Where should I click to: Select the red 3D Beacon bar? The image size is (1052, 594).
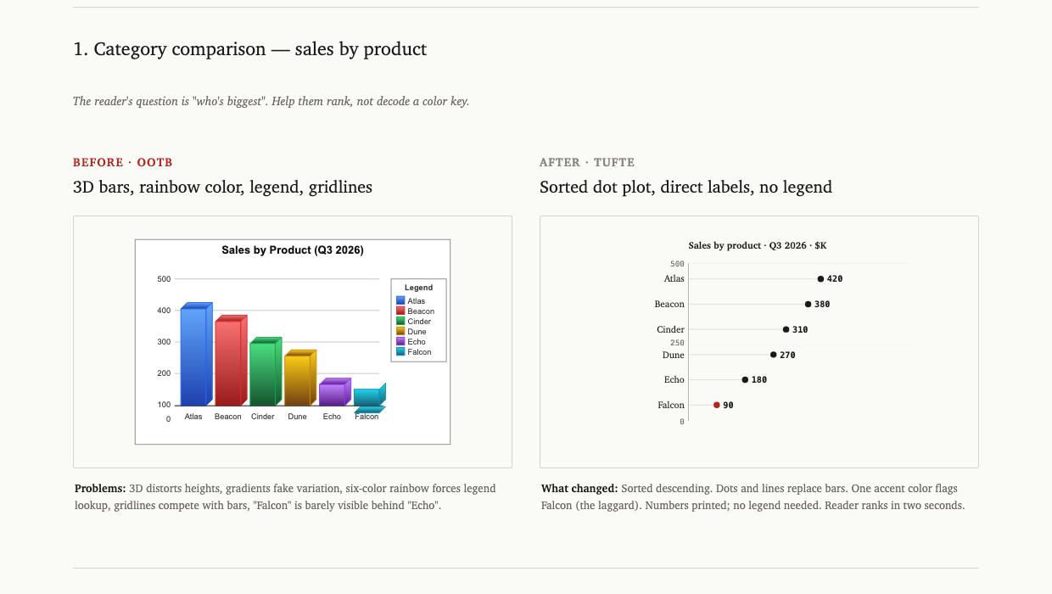[x=231, y=361]
